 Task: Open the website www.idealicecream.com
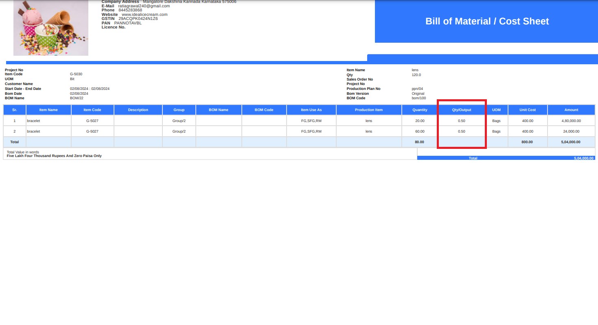(145, 15)
